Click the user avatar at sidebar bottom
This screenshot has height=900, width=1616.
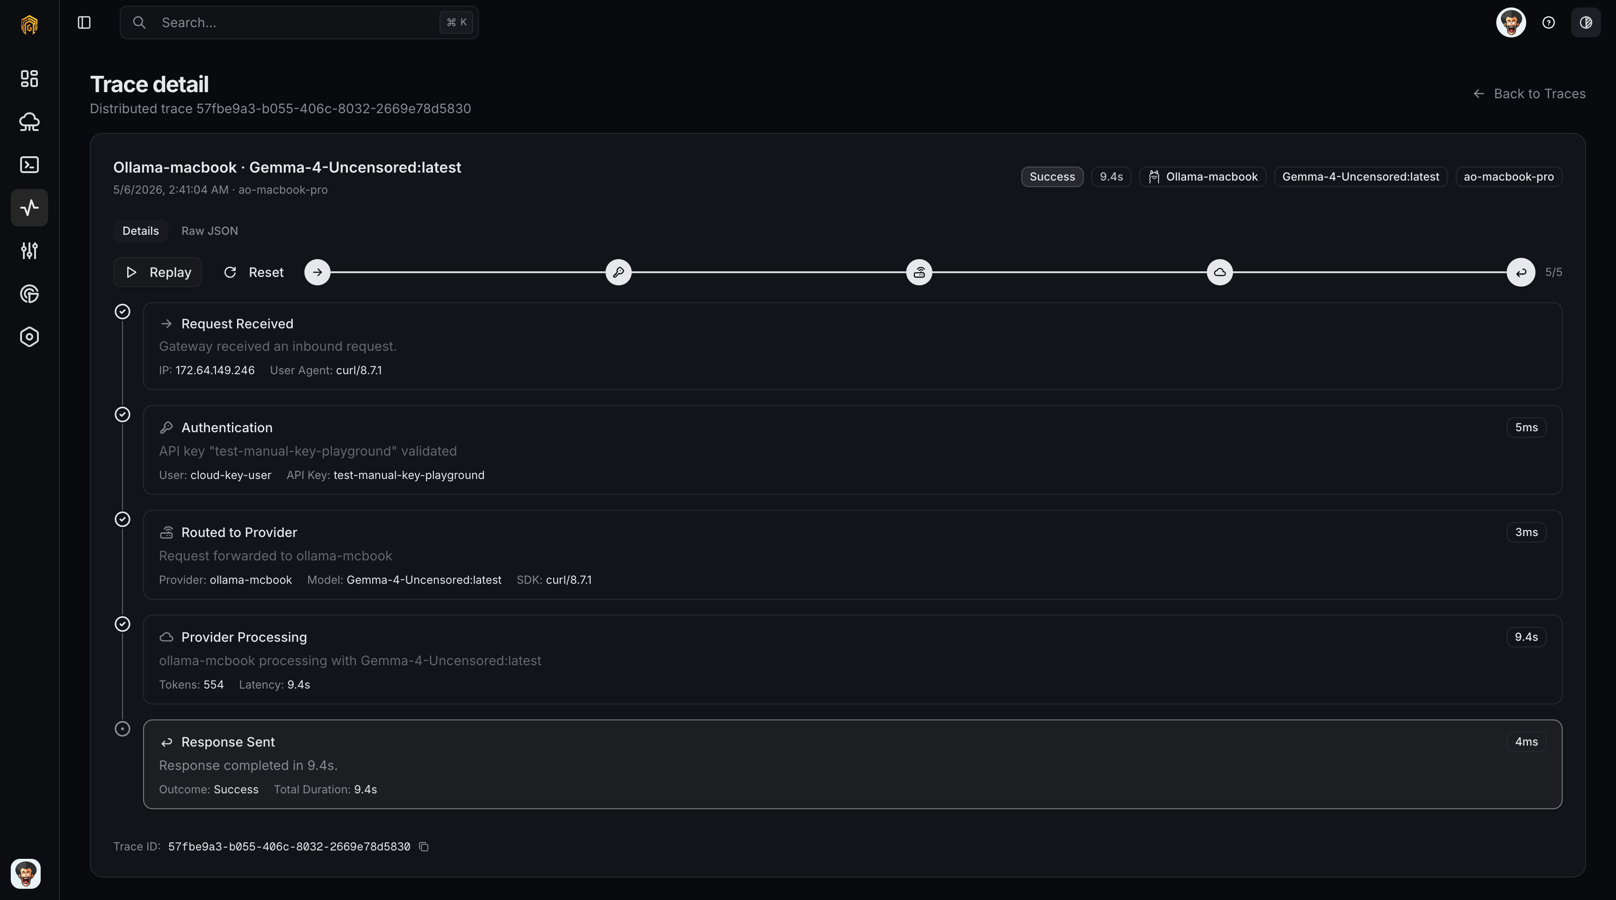pyautogui.click(x=26, y=874)
